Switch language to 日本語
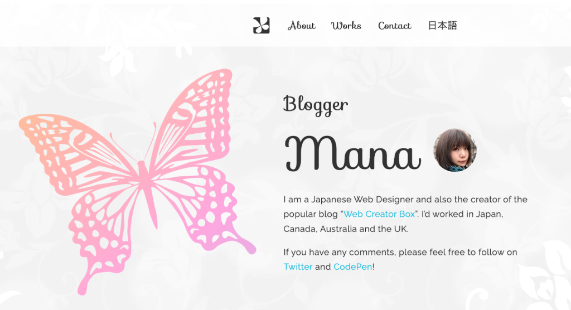 click(x=442, y=25)
